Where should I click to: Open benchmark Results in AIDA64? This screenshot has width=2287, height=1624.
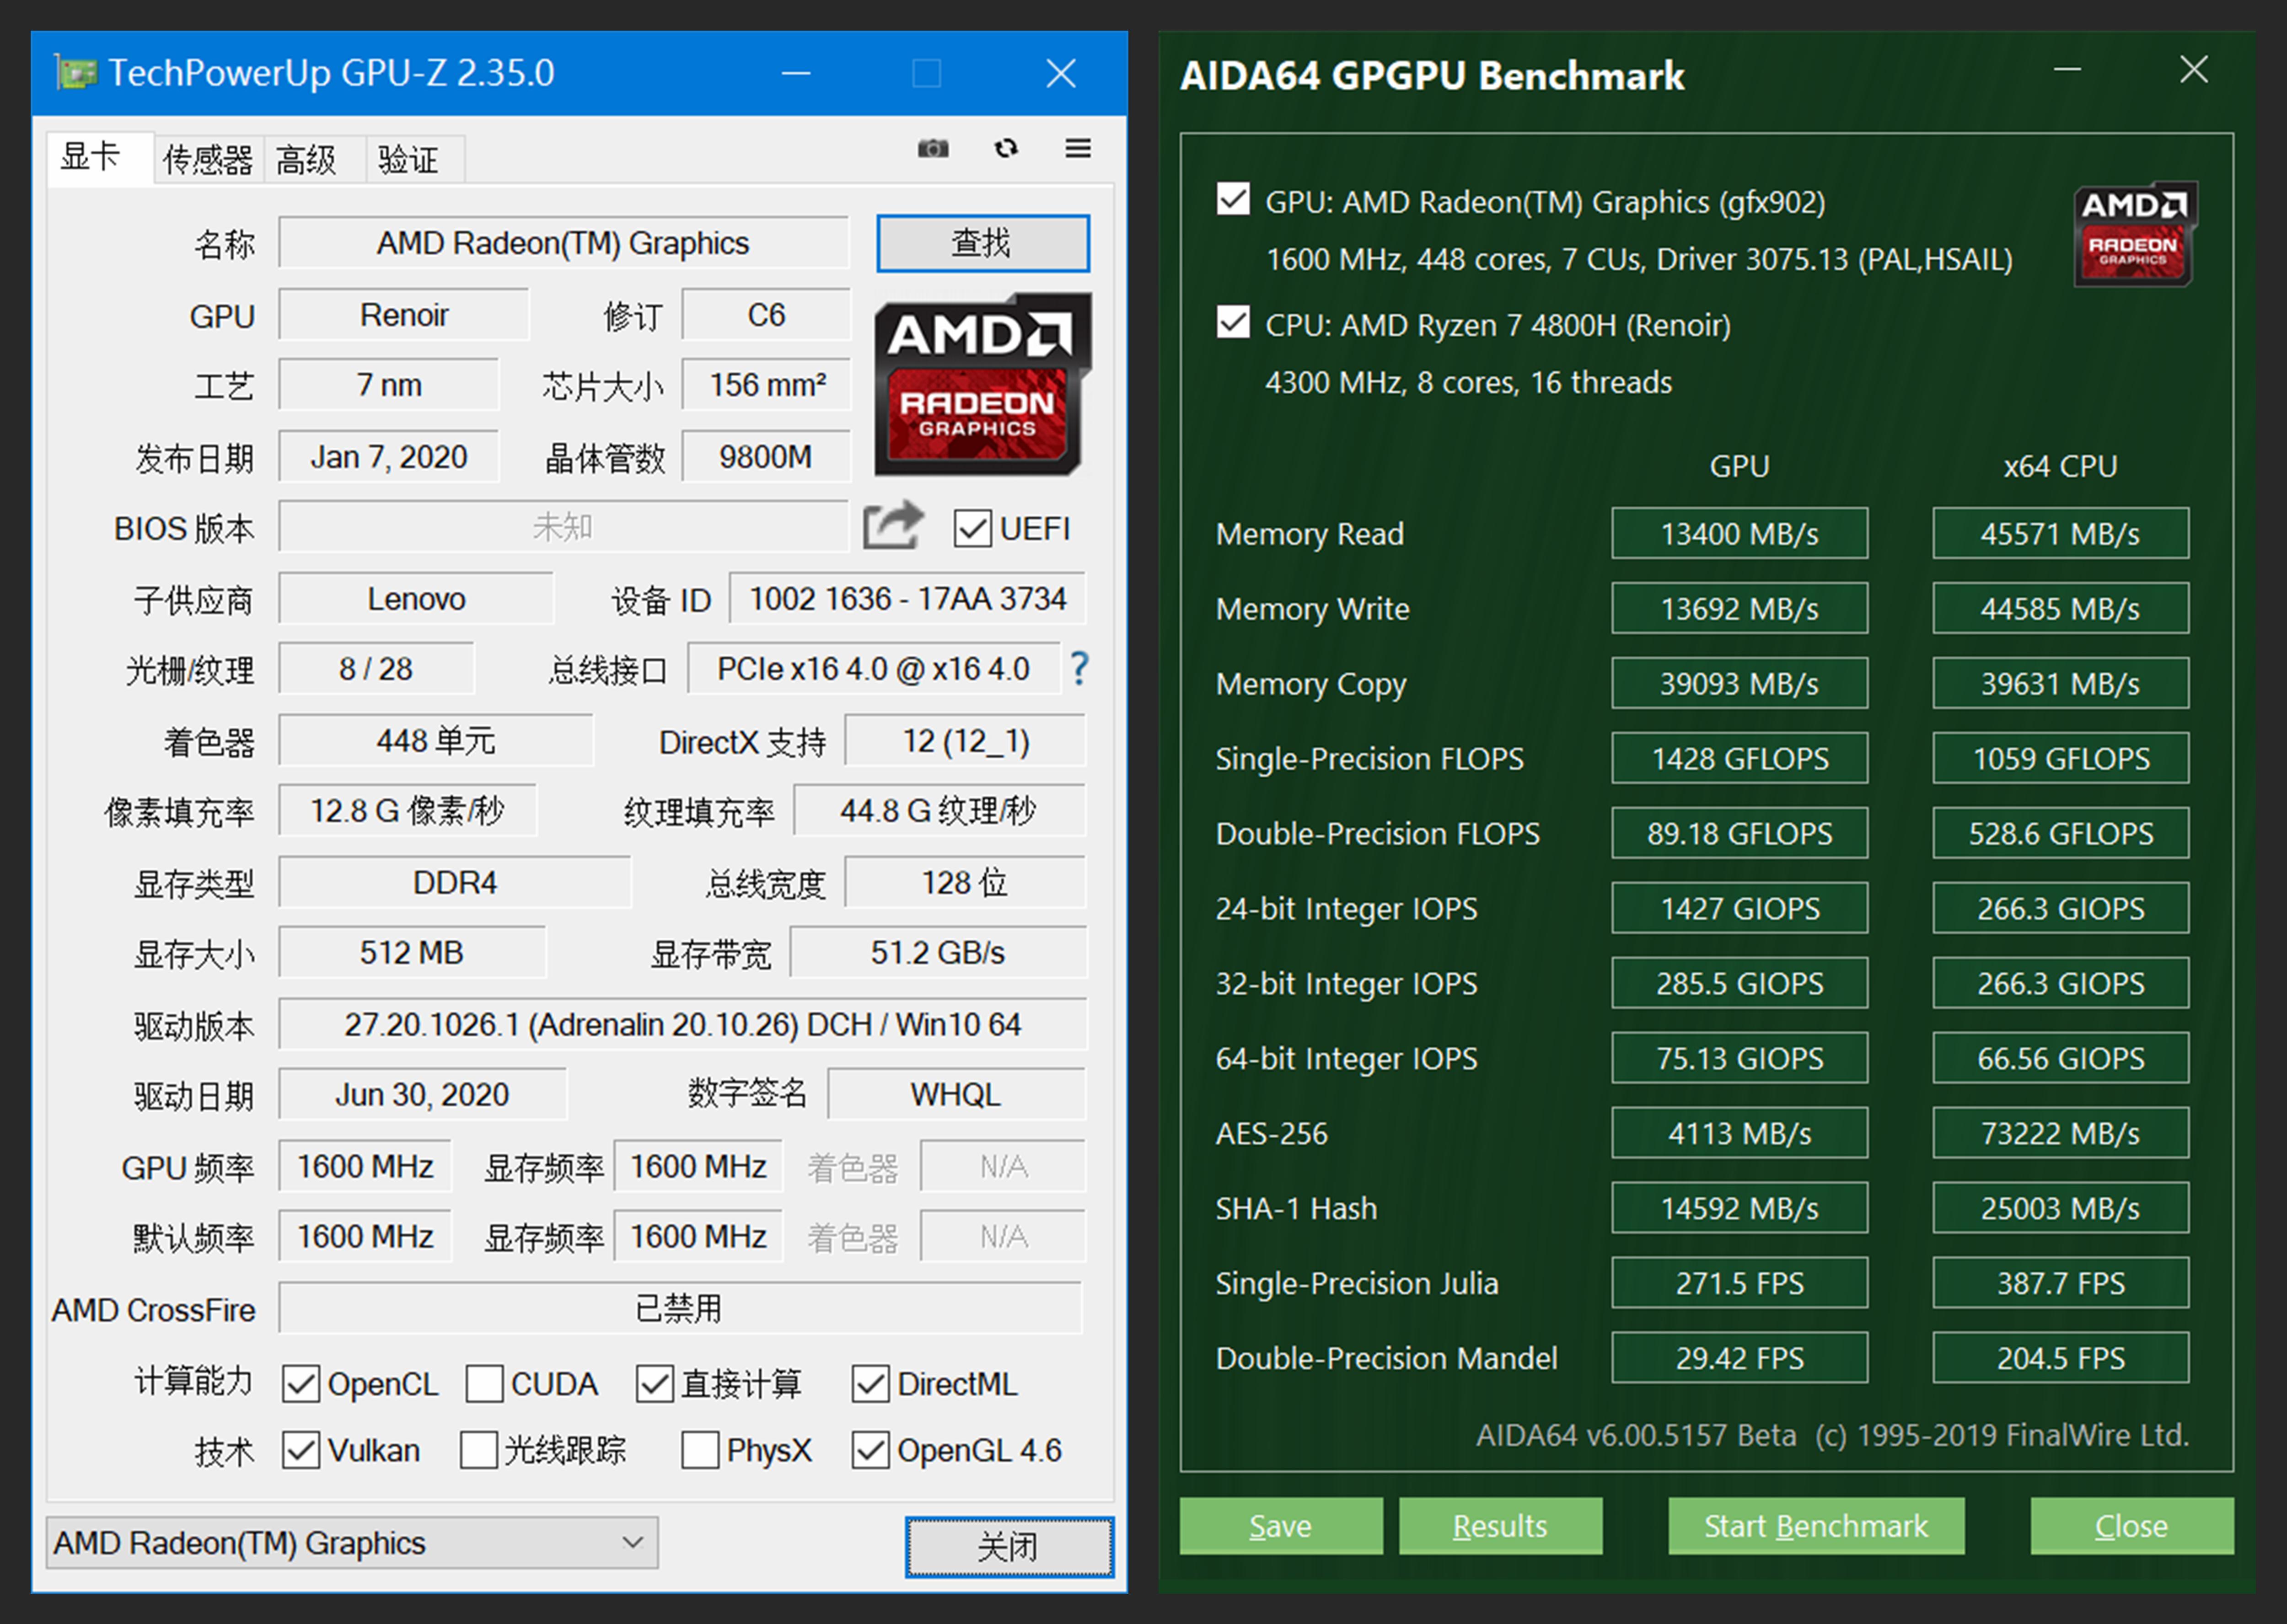[1500, 1526]
